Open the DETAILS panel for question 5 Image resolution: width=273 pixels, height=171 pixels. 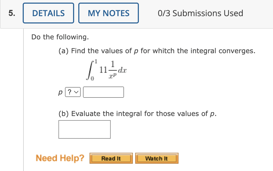[48, 13]
